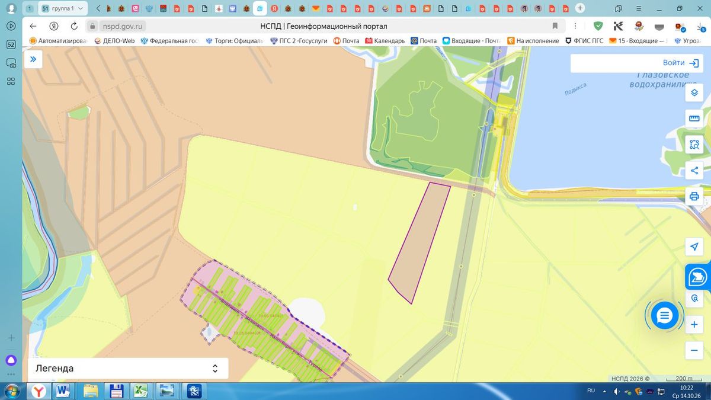Expand the left sidebar panel

pyautogui.click(x=33, y=59)
